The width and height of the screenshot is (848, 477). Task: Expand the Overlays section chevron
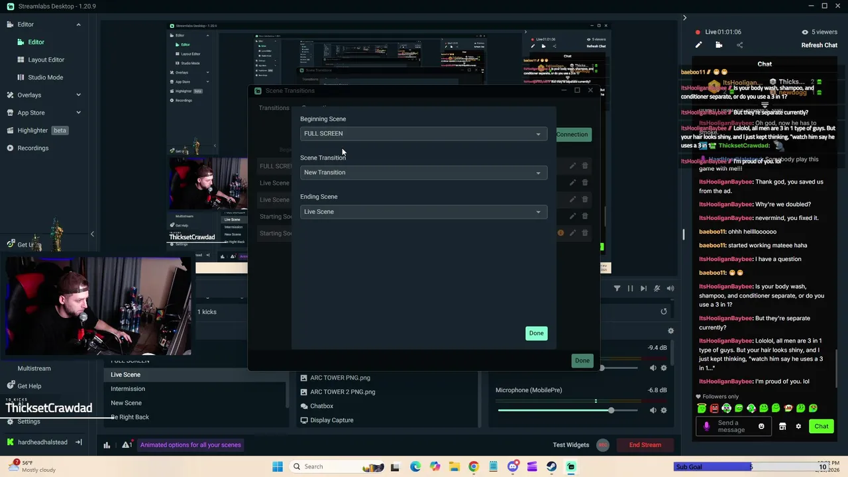[x=78, y=95]
